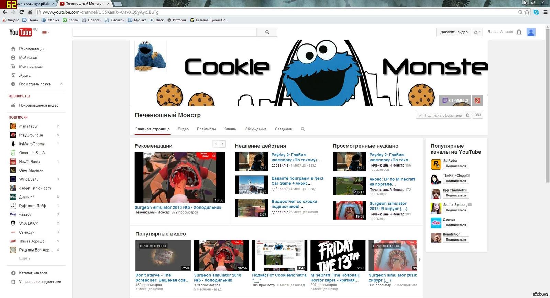
Task: Go to browser home page
Action: click(30, 12)
